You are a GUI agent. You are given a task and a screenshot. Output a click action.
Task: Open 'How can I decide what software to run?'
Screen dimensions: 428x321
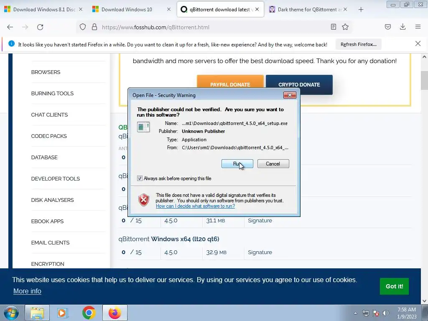click(196, 206)
